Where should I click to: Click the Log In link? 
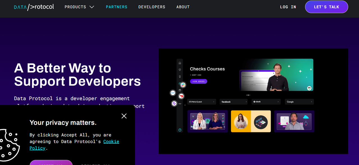tap(288, 7)
